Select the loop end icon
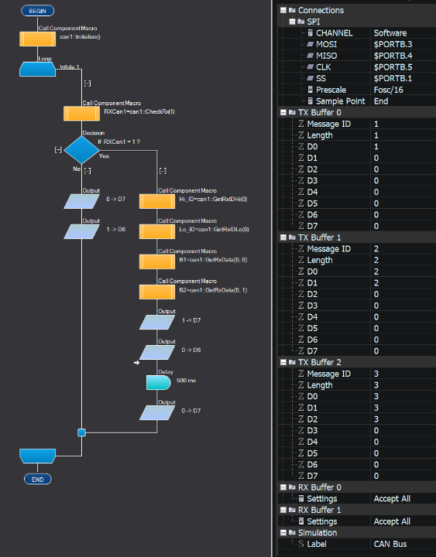Screen dimensions: 436x557 click(37, 456)
